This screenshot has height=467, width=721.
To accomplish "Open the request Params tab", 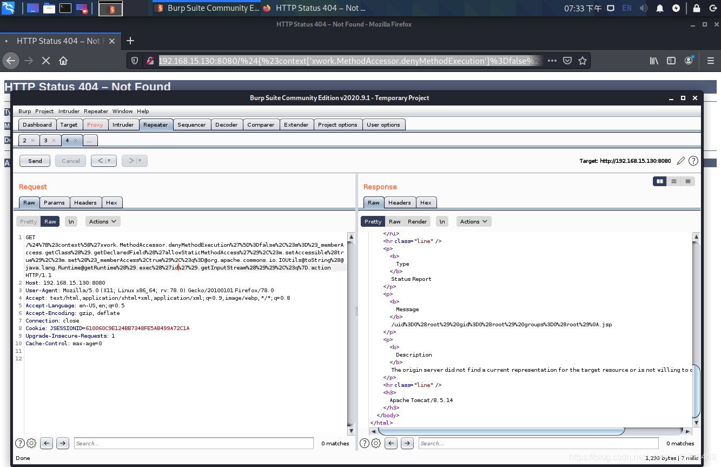I will coord(54,202).
